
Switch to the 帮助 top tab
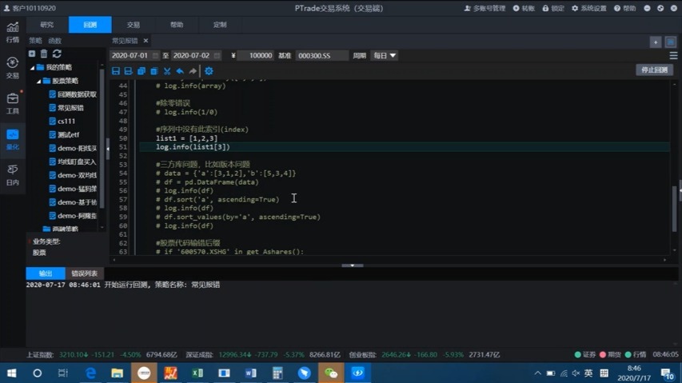pos(177,25)
